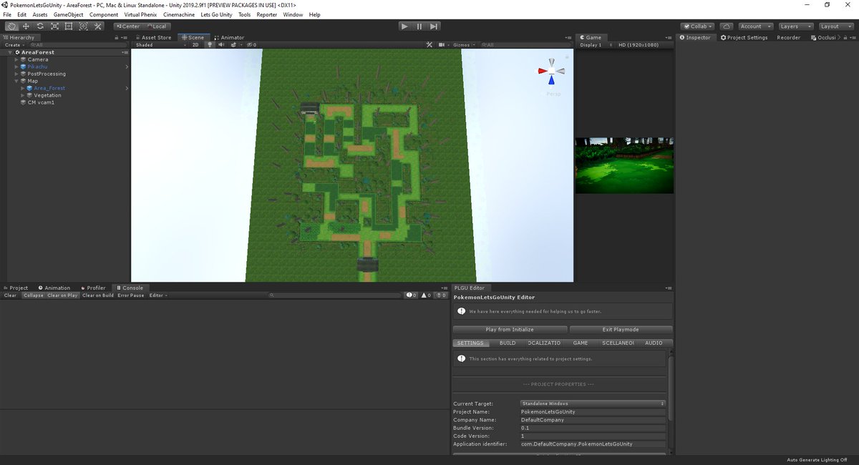Switch to the Profiler tab
The image size is (859, 465).
coord(93,288)
